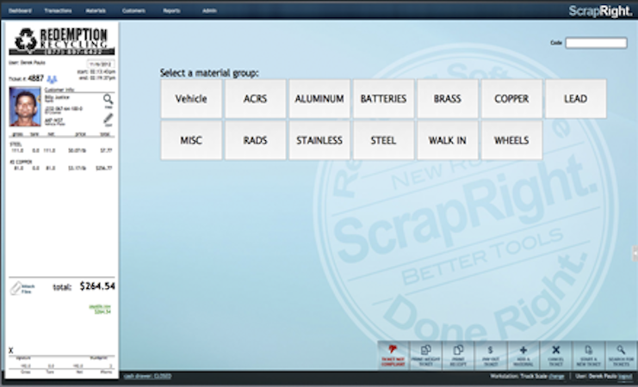638x387 pixels.
Task: Open the Transactions menu
Action: click(58, 10)
